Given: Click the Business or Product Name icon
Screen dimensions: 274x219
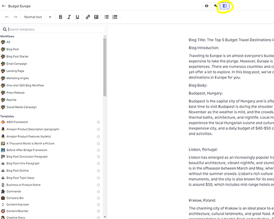Looking at the screenshot, I should coord(3,185).
